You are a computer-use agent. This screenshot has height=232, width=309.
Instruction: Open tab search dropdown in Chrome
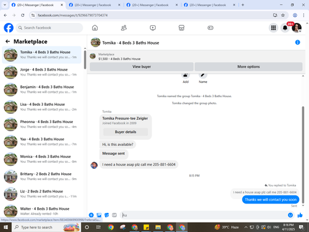[4, 5]
